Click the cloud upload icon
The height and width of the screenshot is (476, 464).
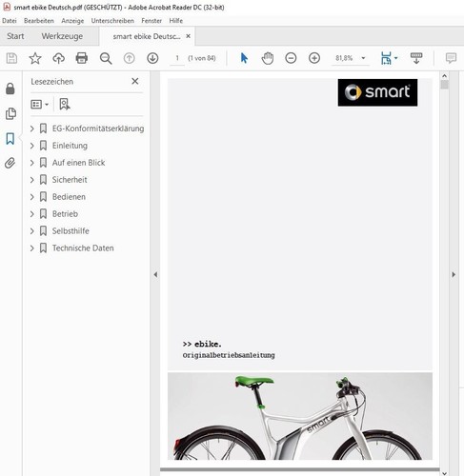pos(58,58)
